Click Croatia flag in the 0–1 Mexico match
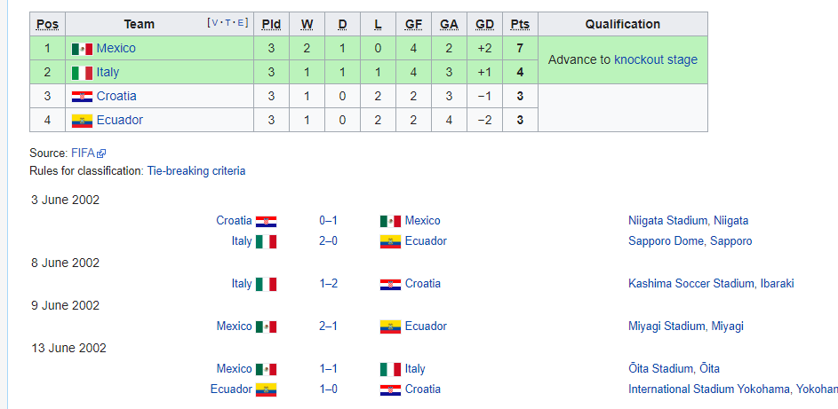Screen dimensions: 838x409 [266, 221]
